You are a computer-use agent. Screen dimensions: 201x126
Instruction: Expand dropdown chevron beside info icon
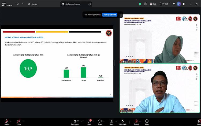[x=23, y=4]
